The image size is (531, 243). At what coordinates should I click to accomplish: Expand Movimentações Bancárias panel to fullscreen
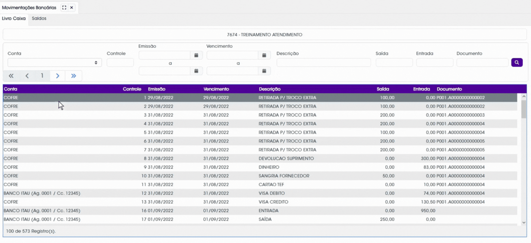[64, 8]
